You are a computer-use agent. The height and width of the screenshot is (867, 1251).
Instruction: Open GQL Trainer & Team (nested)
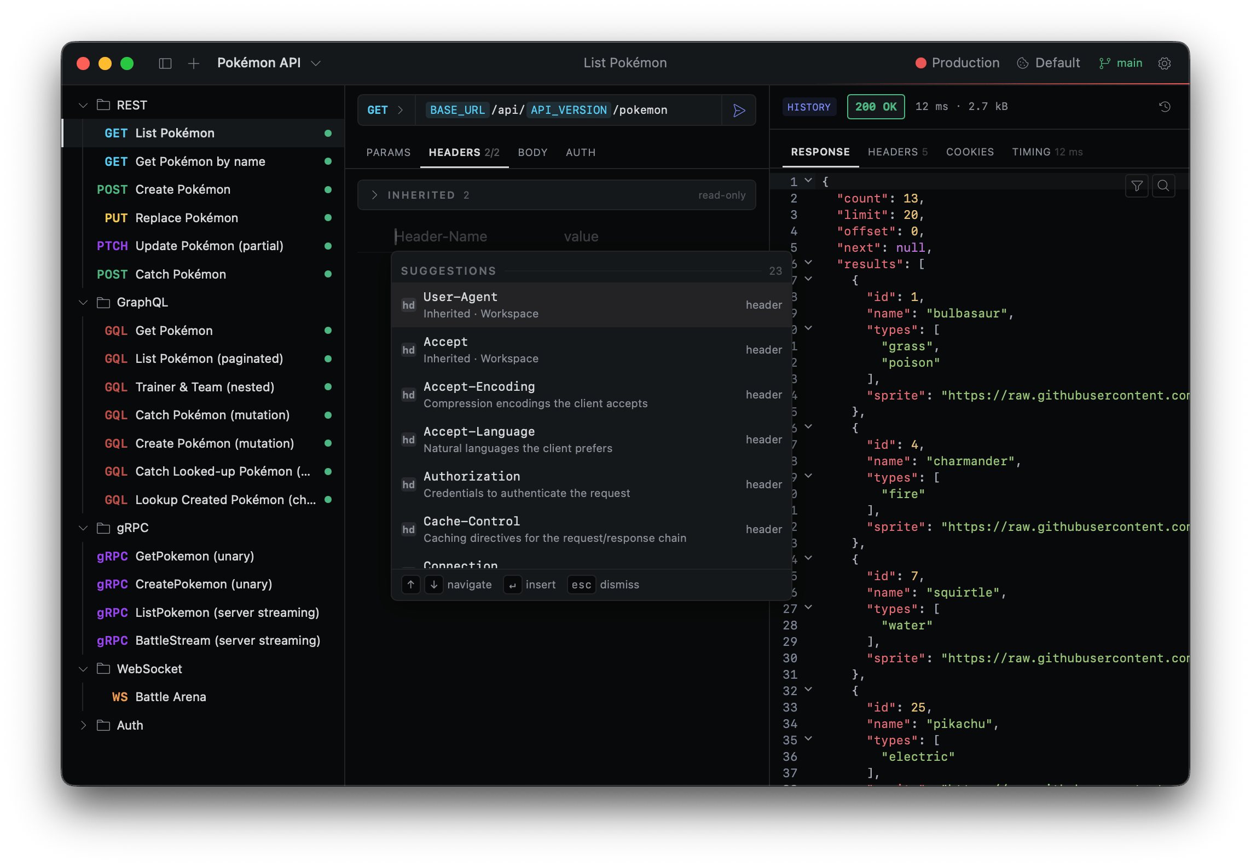[x=204, y=387]
